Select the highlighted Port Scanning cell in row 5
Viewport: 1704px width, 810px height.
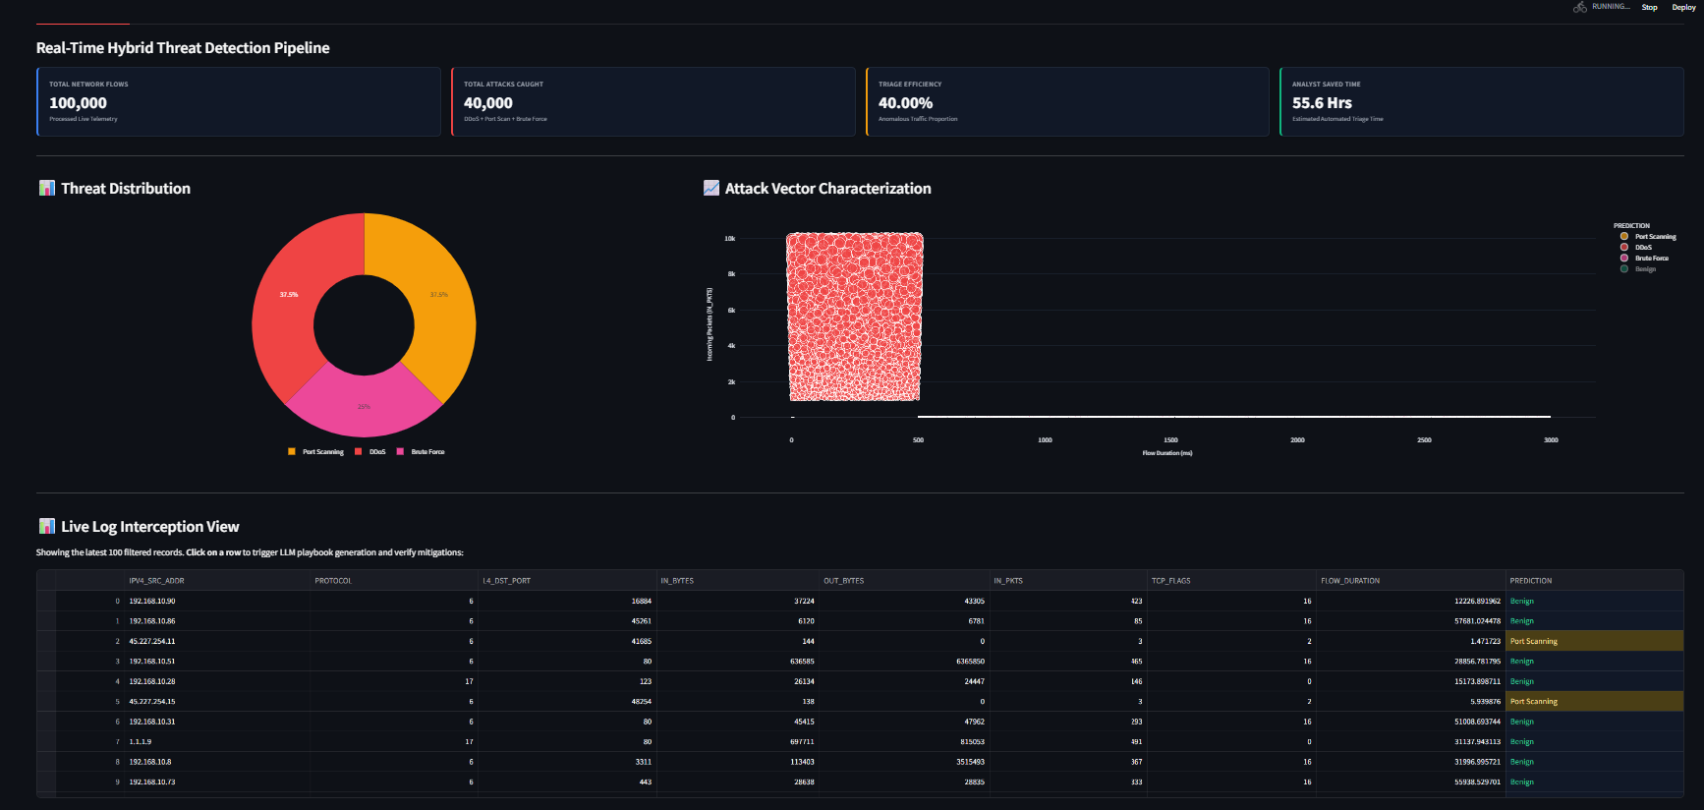coord(1594,702)
